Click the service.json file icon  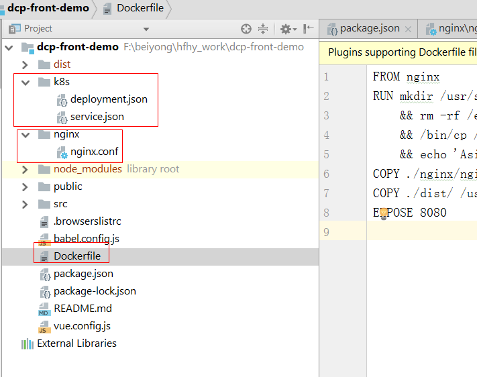tap(62, 117)
